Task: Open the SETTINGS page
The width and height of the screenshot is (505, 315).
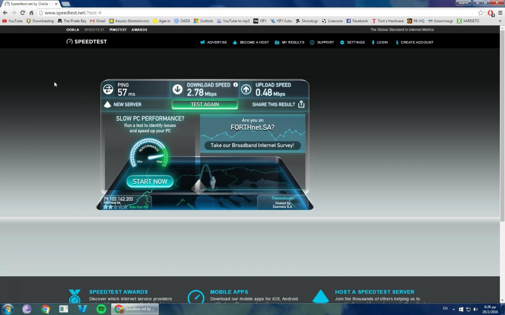Action: click(x=352, y=42)
